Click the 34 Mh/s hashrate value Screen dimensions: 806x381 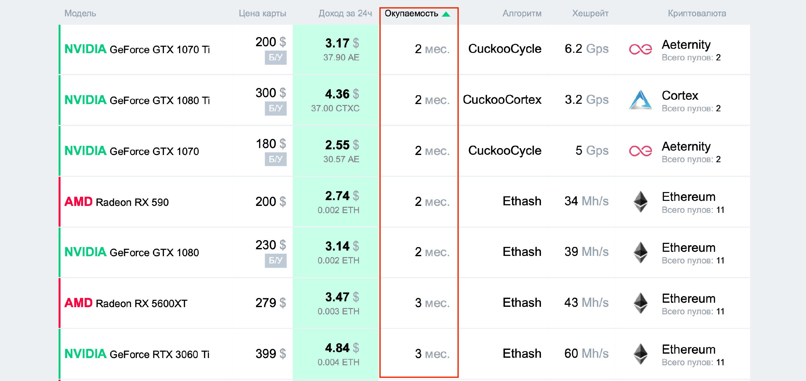coord(587,201)
